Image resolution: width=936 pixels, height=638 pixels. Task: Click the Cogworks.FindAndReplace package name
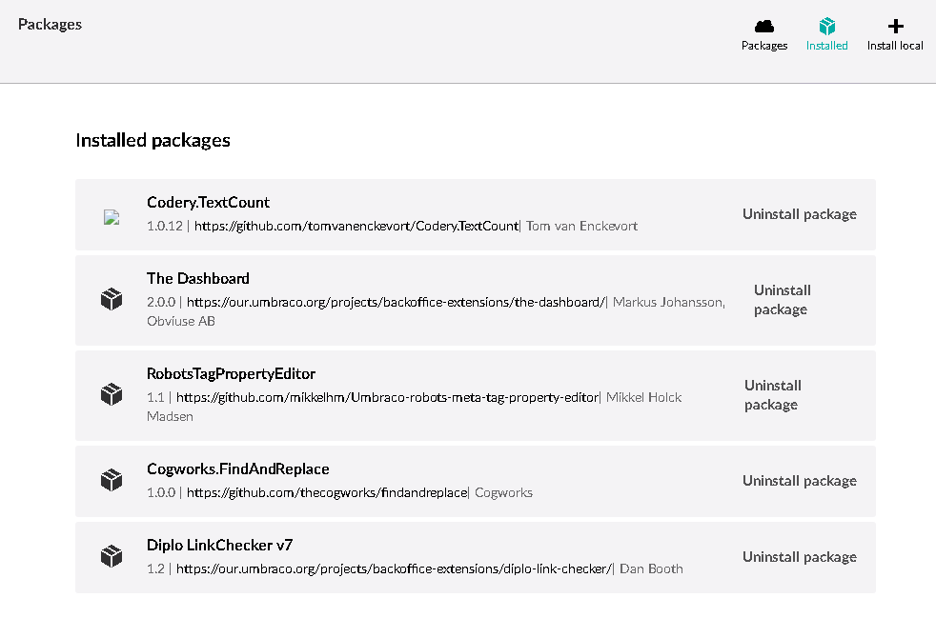pos(238,469)
